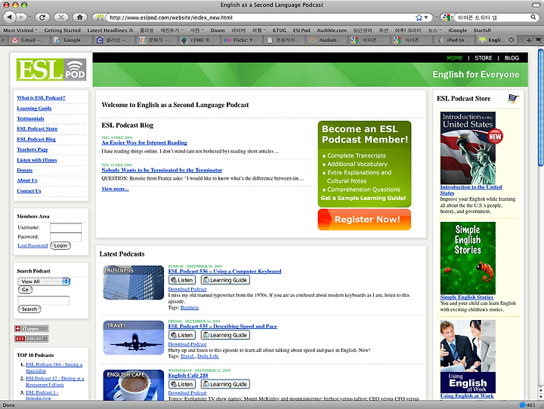
Task: Listen to ESL Podcast 535
Action: [182, 335]
